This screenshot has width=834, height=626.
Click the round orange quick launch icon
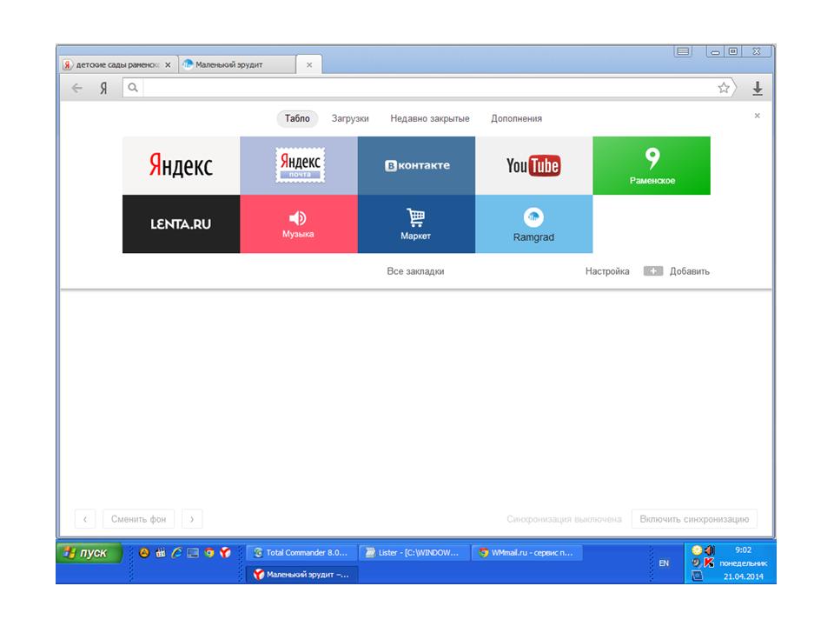pos(144,553)
